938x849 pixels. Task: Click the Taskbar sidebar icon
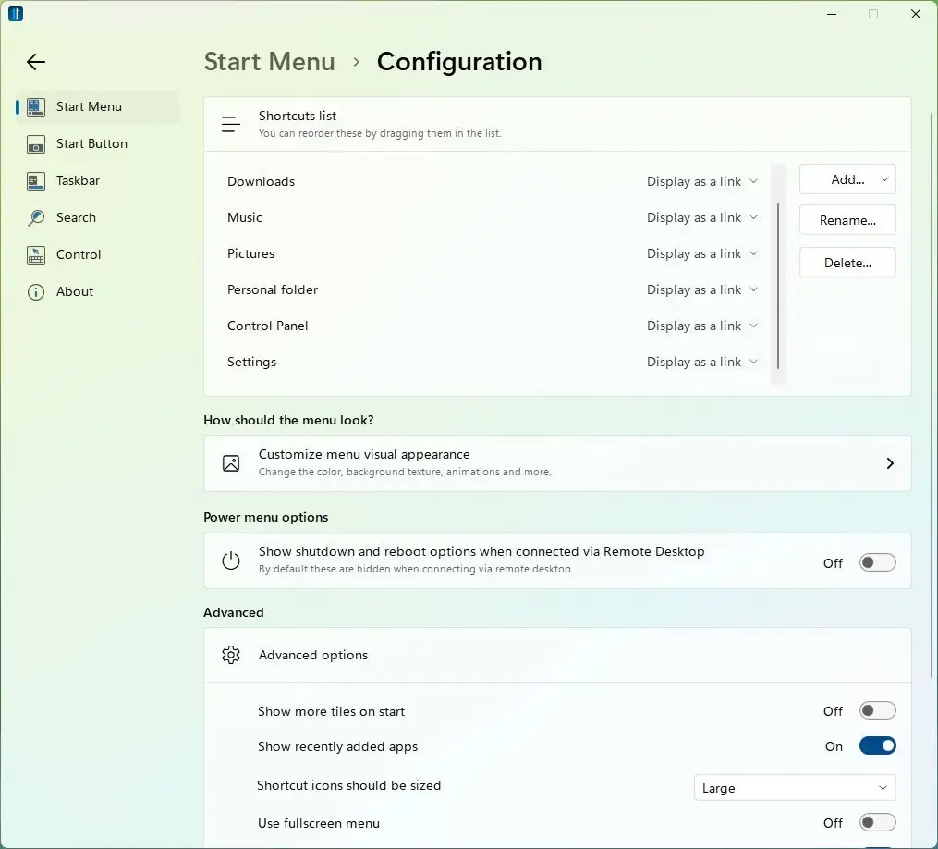tap(35, 180)
